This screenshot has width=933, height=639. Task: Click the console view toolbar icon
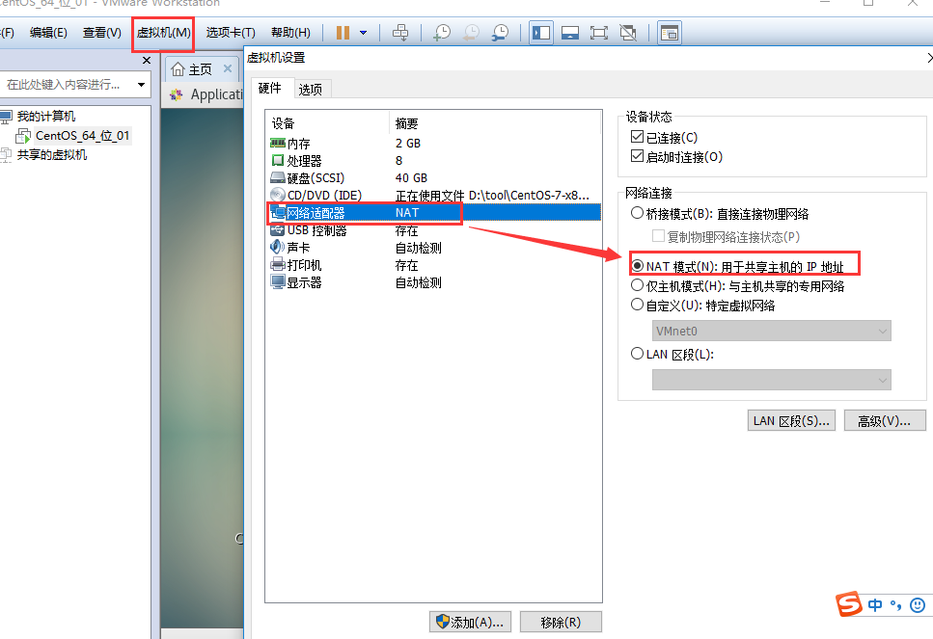coord(670,33)
